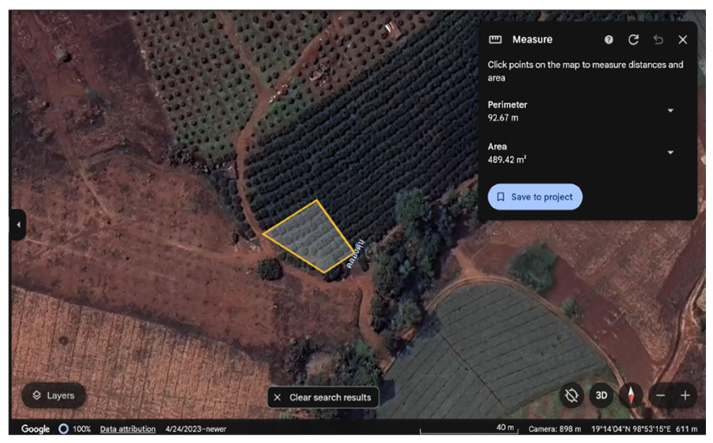Viewport: 713px width, 443px height.
Task: Close the Measure panel
Action: (682, 40)
